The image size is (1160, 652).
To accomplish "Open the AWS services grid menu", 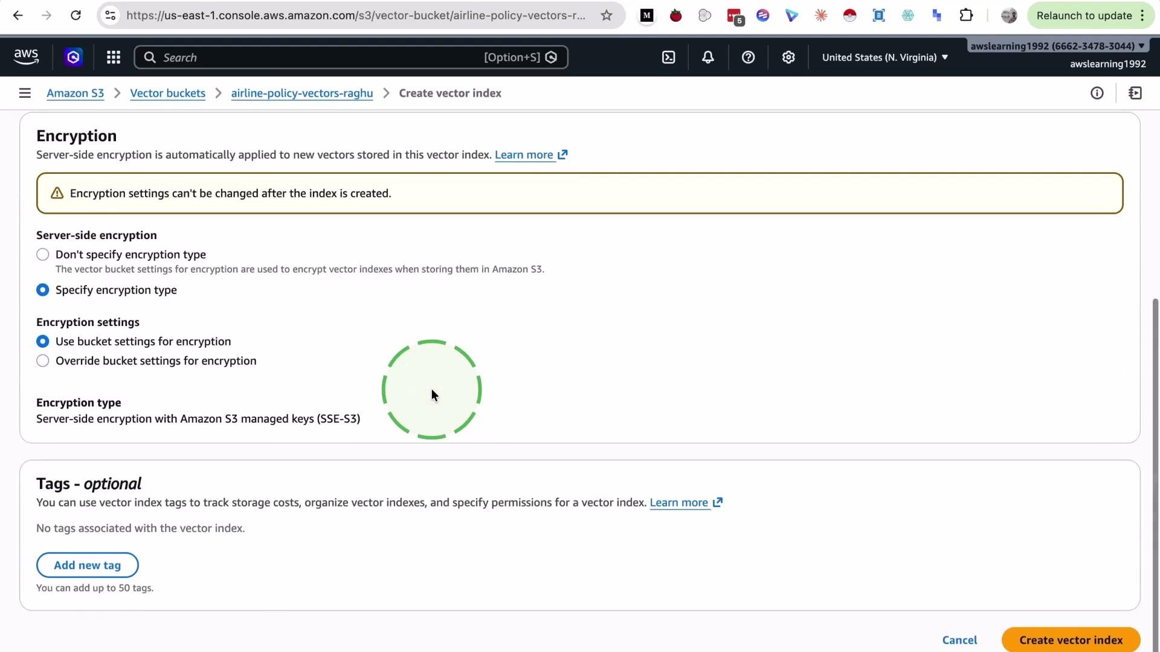I will click(114, 57).
